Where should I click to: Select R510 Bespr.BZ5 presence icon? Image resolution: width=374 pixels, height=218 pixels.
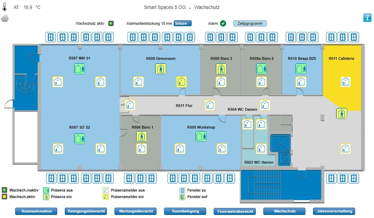[x=301, y=68]
